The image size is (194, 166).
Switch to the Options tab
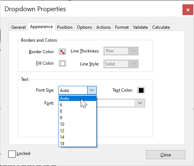[x=84, y=27]
